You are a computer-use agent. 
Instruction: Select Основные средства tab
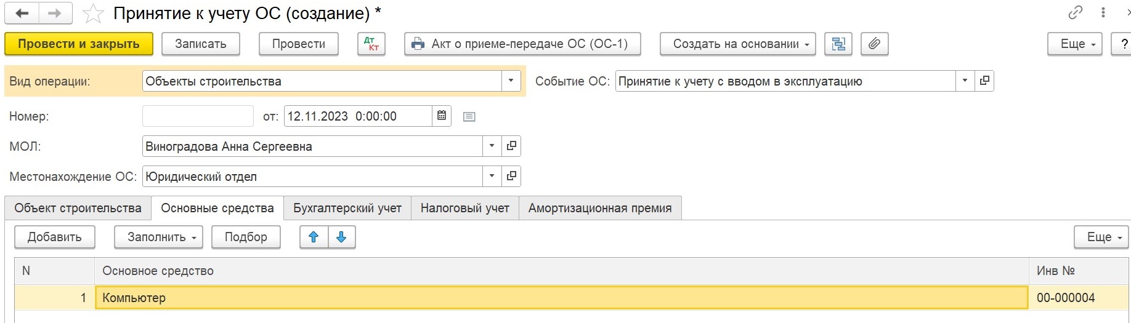pos(217,208)
